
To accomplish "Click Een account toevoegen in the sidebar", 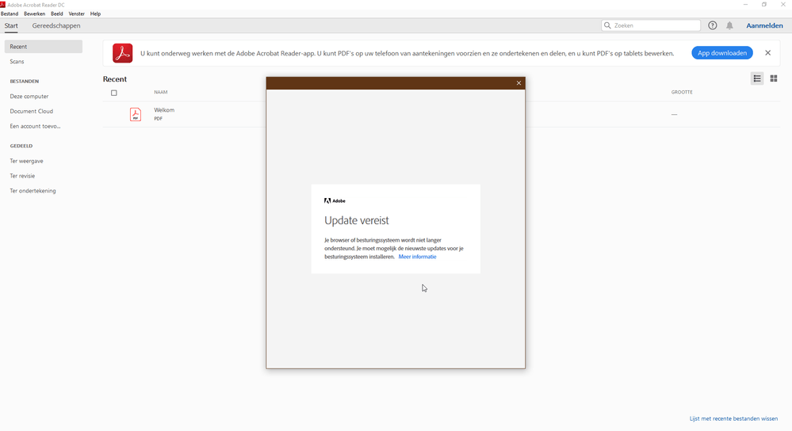I will pos(35,126).
